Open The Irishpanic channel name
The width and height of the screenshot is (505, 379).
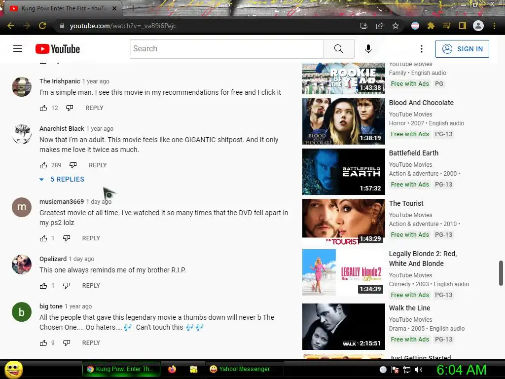60,81
